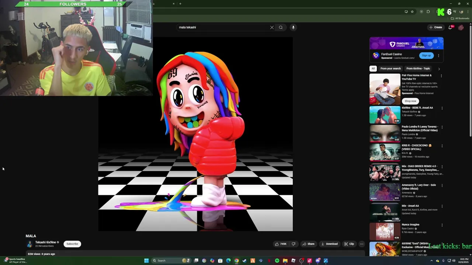Open Steam from the taskbar
The height and width of the screenshot is (265, 472).
[x=244, y=261]
